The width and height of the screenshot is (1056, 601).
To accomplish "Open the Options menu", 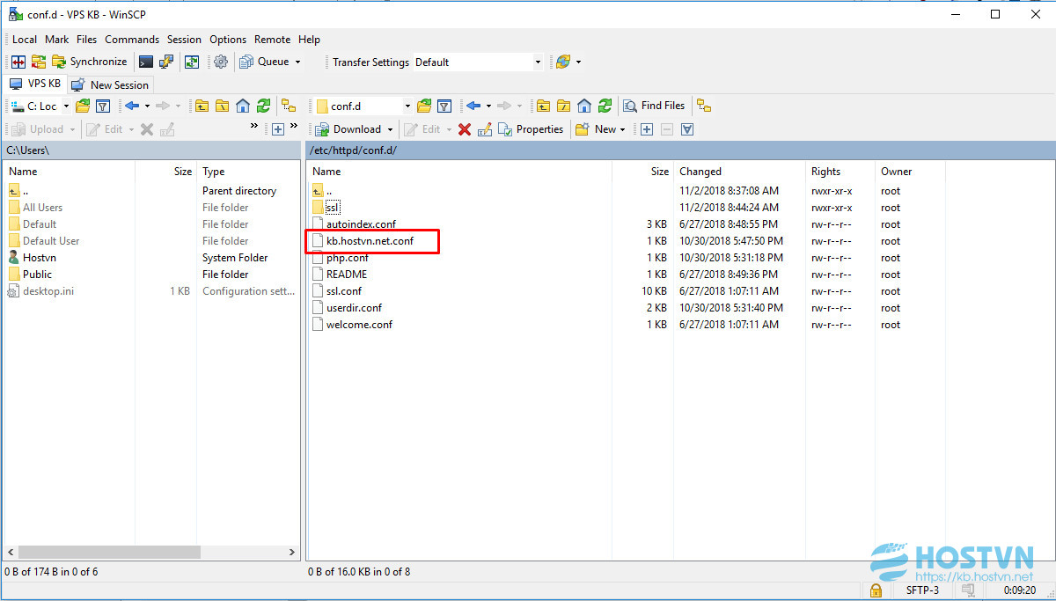I will [x=228, y=39].
